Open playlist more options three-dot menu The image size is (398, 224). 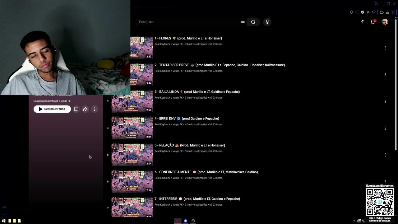95,109
